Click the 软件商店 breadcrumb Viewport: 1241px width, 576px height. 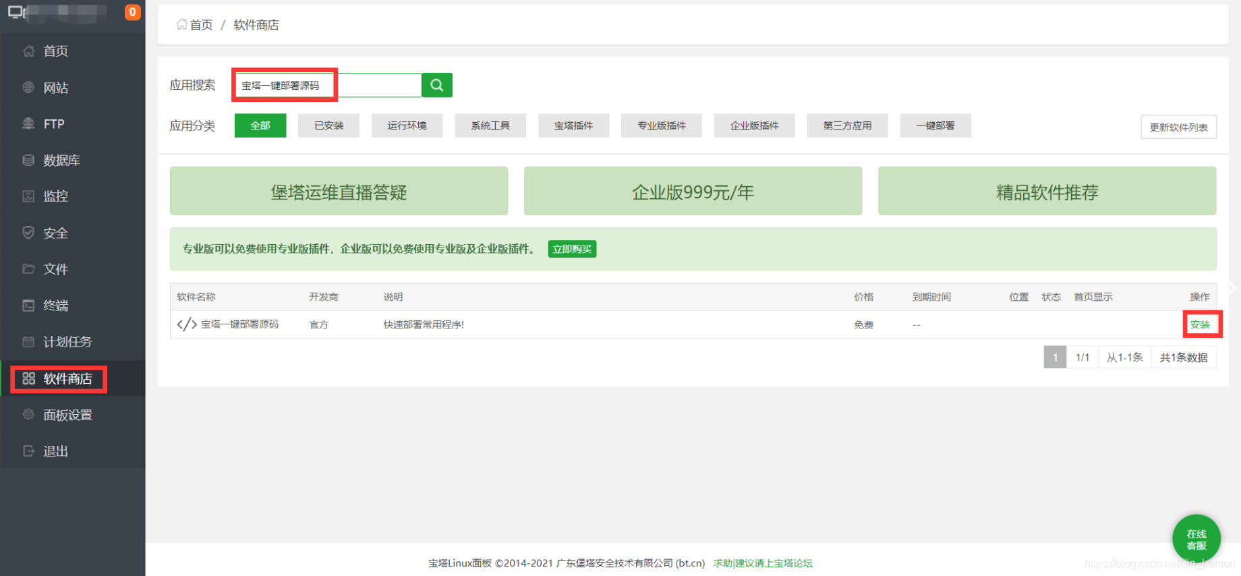pyautogui.click(x=256, y=25)
